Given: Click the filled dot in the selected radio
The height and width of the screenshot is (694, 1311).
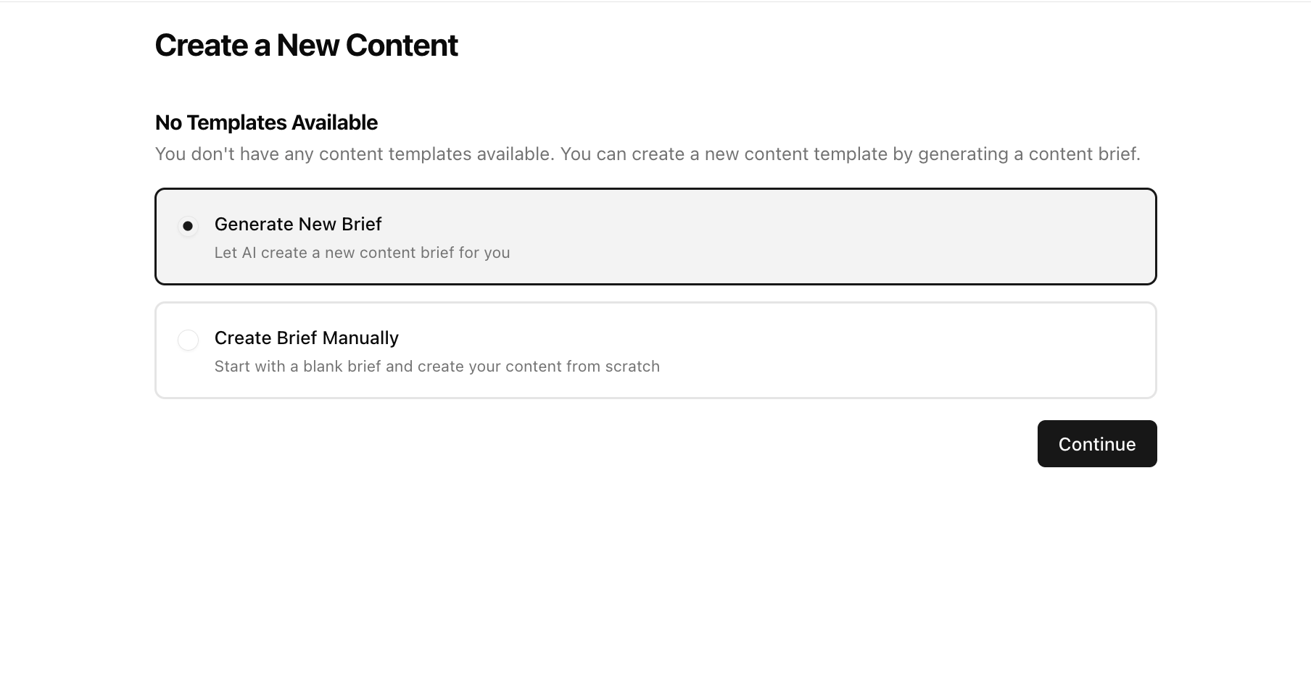Looking at the screenshot, I should (188, 226).
